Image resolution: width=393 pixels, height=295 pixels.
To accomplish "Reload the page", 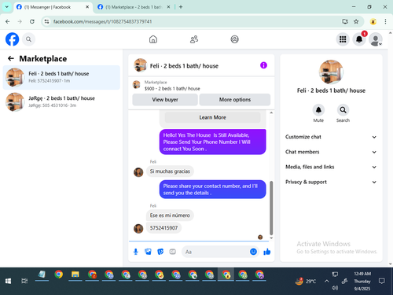I will point(32,21).
